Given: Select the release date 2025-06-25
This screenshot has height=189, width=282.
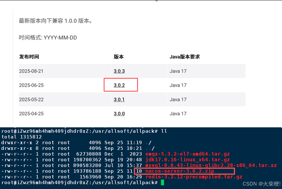Looking at the screenshot, I should pyautogui.click(x=31, y=85).
